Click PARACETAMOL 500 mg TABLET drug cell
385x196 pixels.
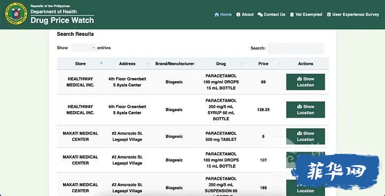[221, 136]
